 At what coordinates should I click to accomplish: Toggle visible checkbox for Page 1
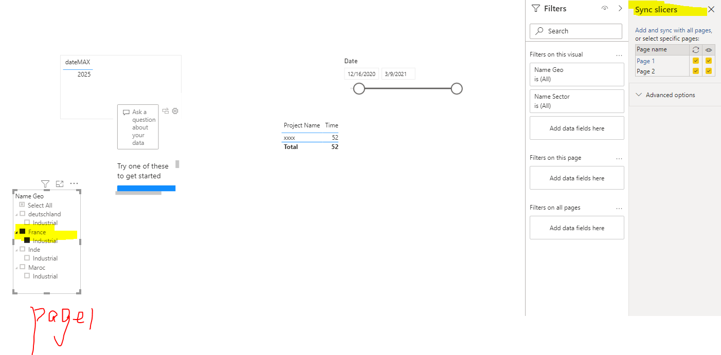point(709,61)
